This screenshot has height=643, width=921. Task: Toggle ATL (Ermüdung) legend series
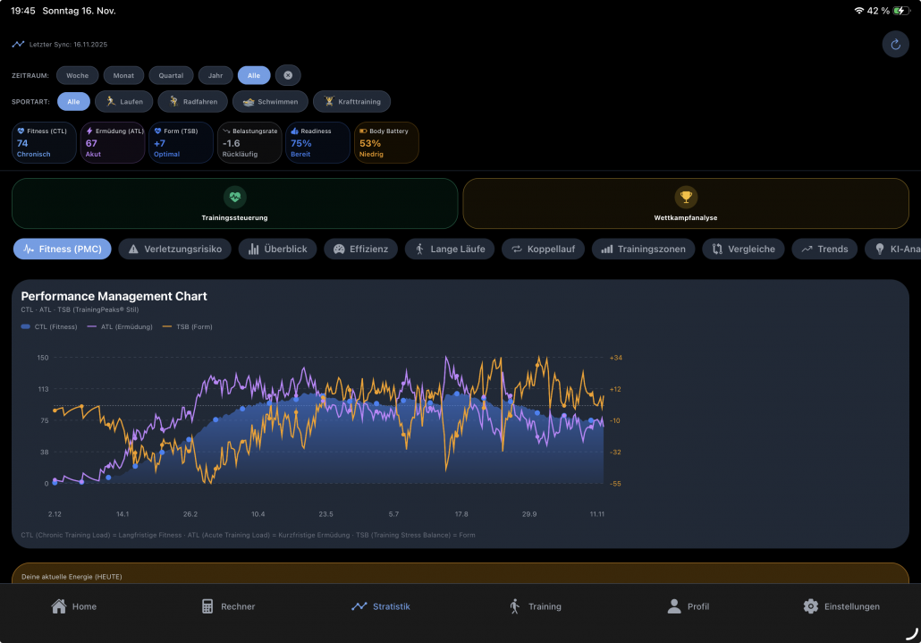[x=120, y=327]
